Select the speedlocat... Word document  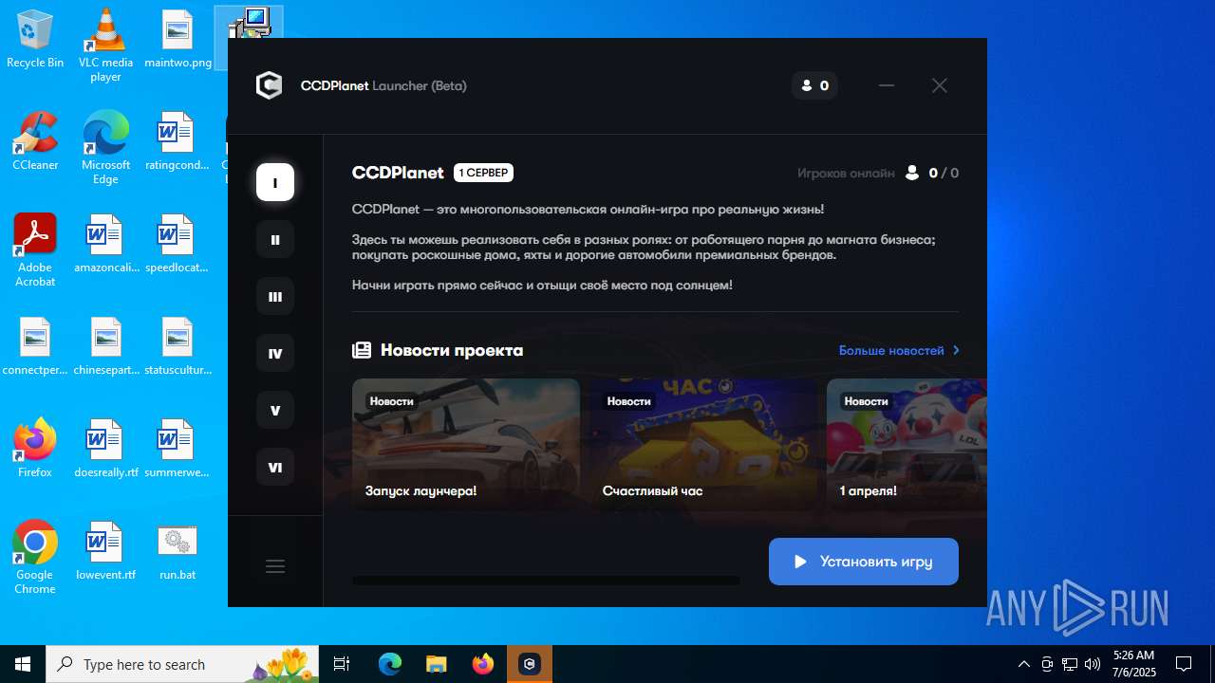178,245
